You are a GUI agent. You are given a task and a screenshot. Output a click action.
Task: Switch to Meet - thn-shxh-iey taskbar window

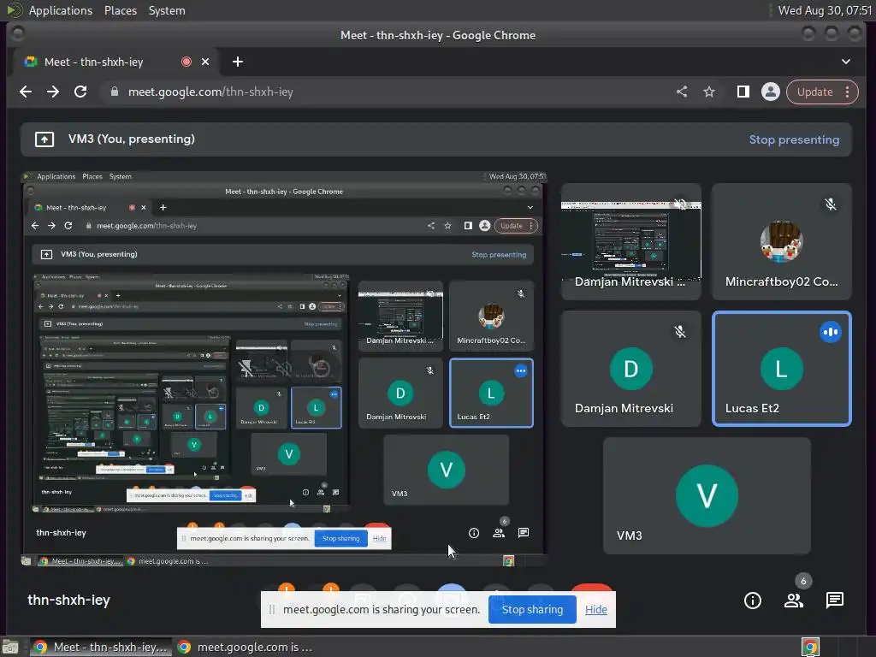click(x=100, y=647)
